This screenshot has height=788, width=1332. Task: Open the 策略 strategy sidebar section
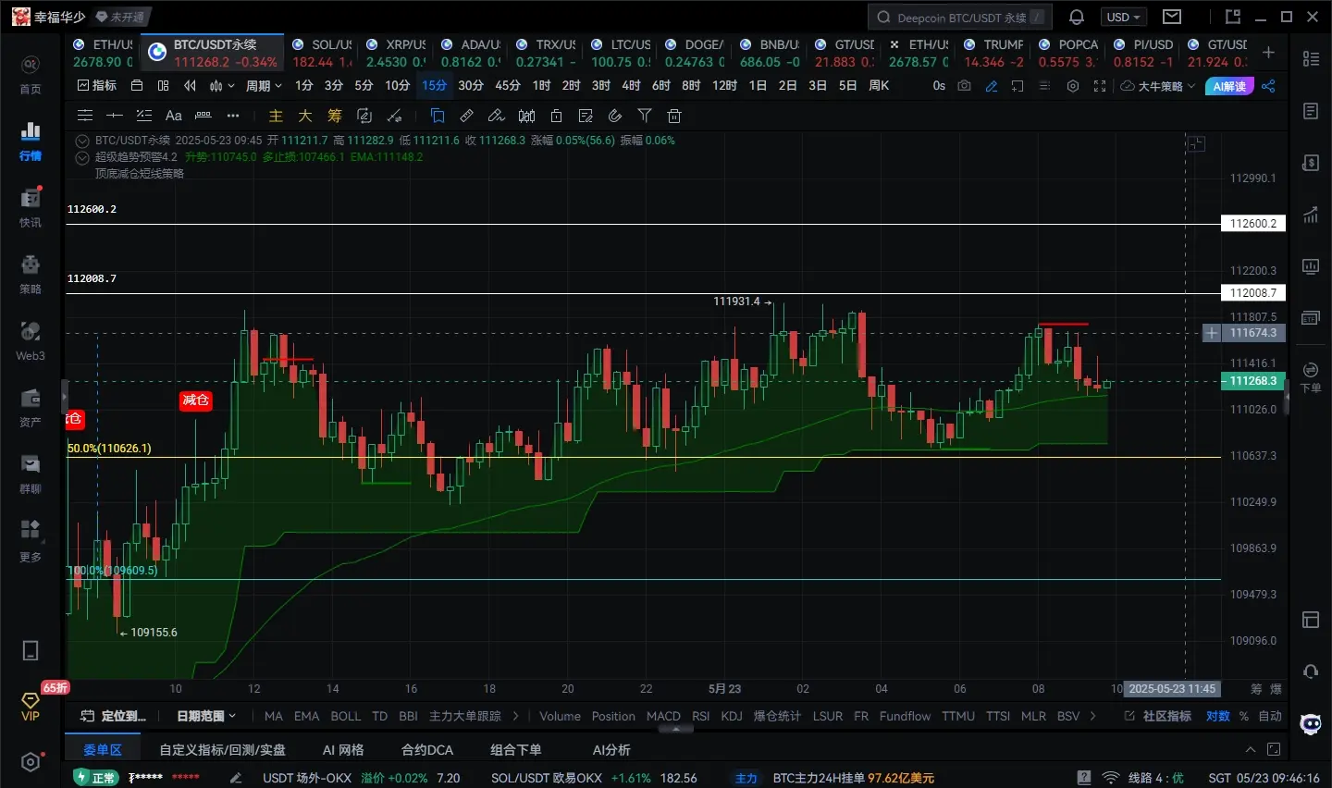[x=31, y=274]
